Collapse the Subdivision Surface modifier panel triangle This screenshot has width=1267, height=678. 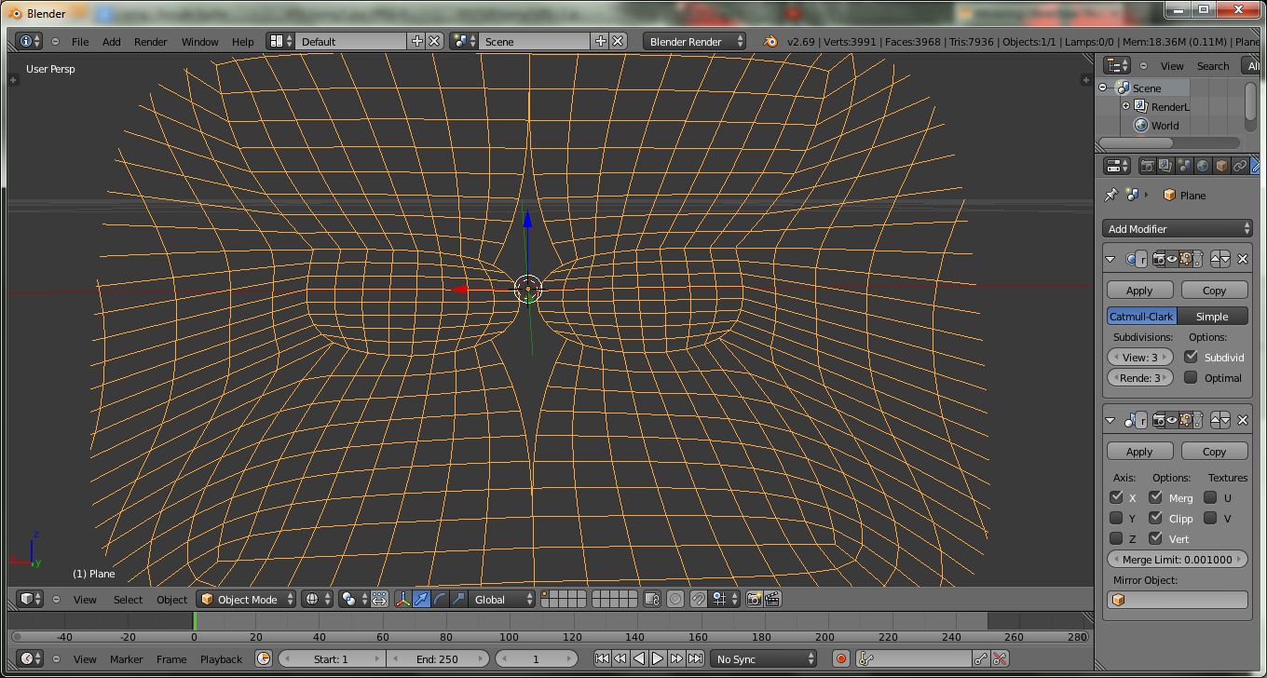click(x=1110, y=260)
